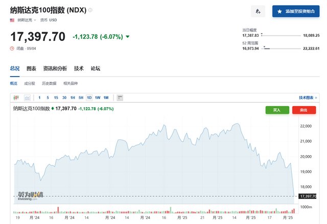
Task: Set chart interval to 5 minutes
Action: pos(48,97)
